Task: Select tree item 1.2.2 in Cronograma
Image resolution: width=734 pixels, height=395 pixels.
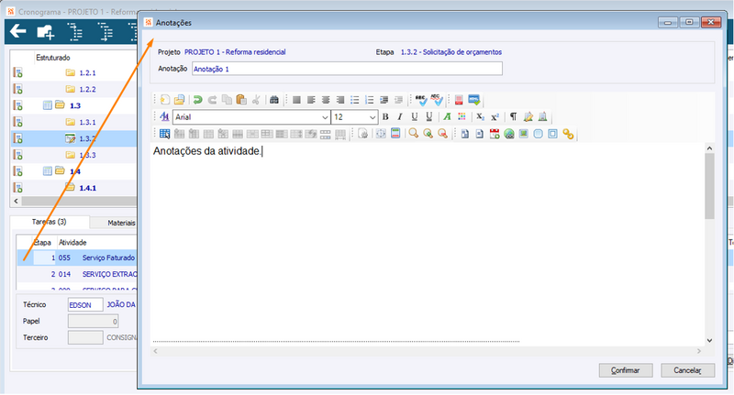Action: [x=87, y=89]
